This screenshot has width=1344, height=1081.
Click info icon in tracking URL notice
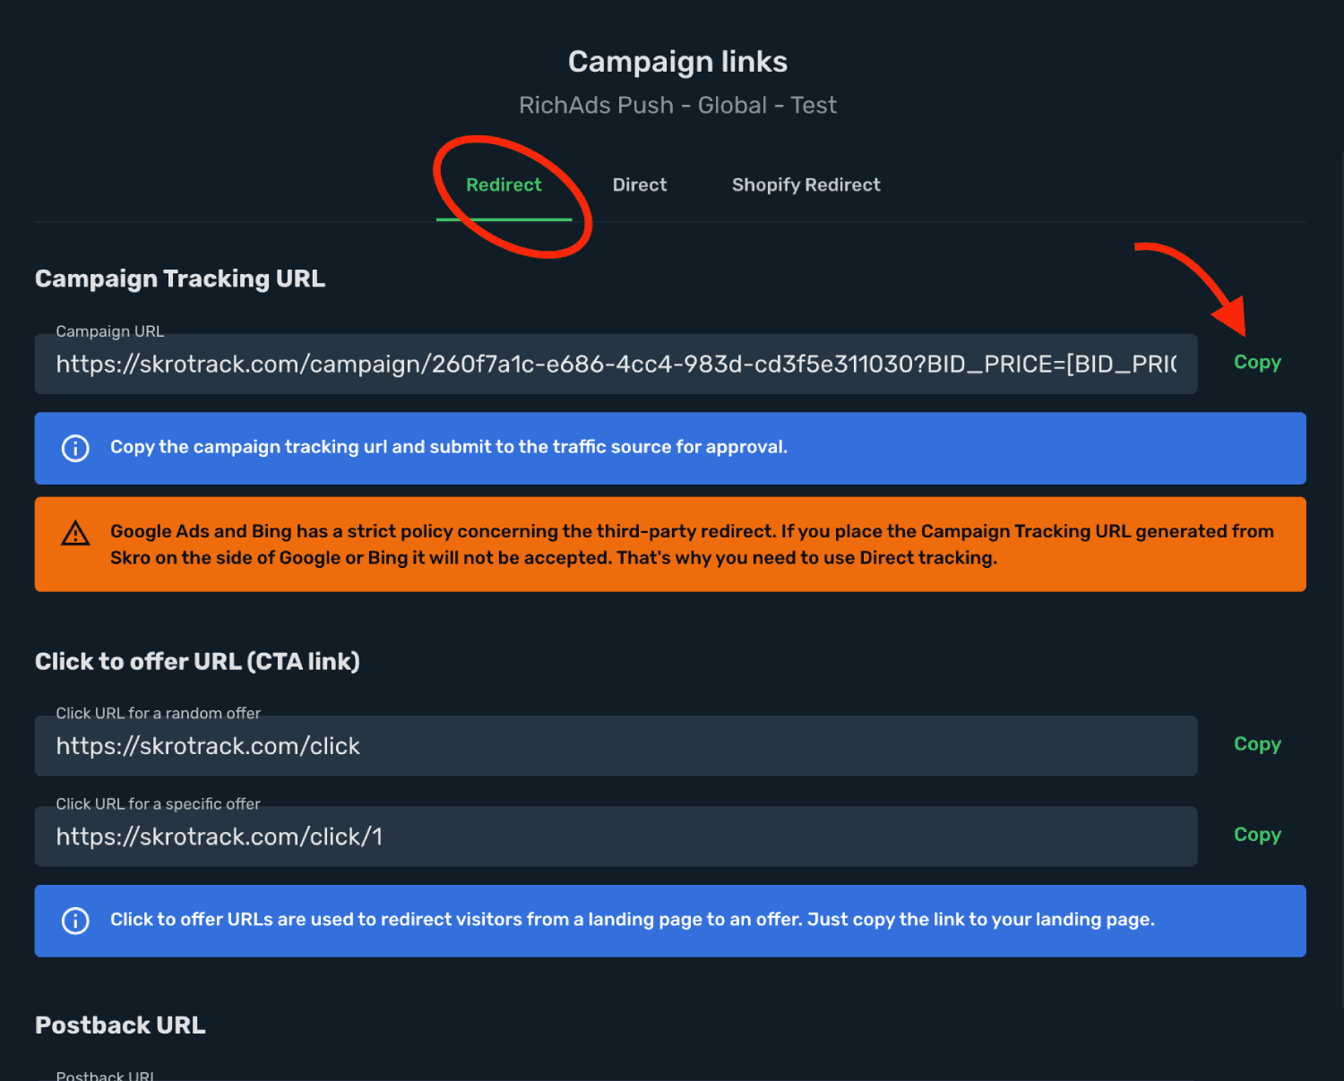(x=75, y=448)
